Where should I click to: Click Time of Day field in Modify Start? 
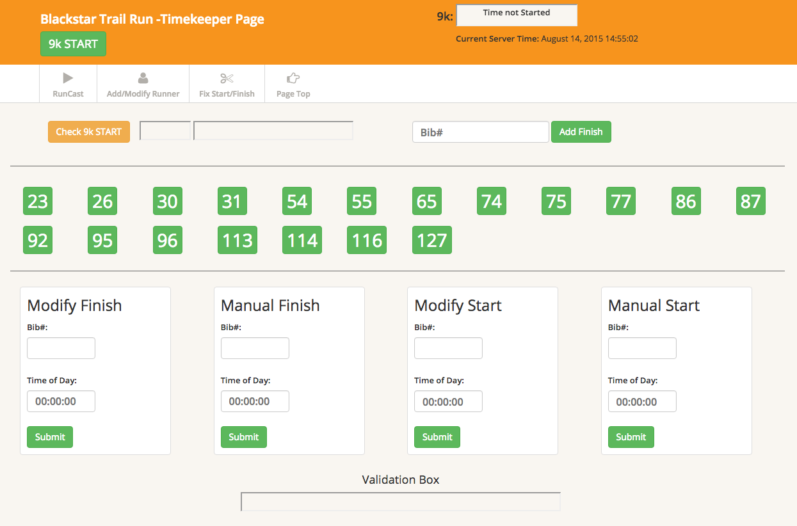click(448, 402)
